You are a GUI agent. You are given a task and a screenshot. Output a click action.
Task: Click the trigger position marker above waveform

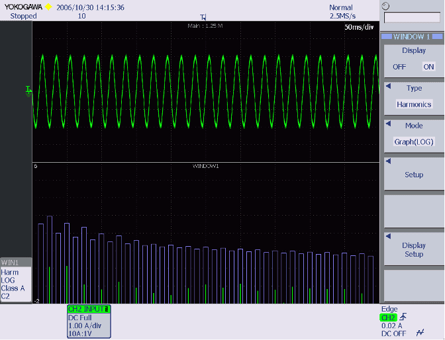point(203,17)
